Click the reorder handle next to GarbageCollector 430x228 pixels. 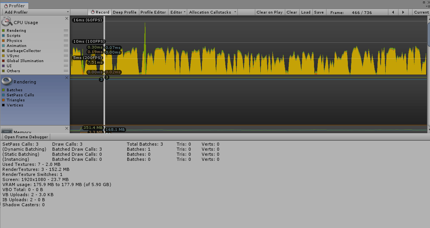coord(66,50)
